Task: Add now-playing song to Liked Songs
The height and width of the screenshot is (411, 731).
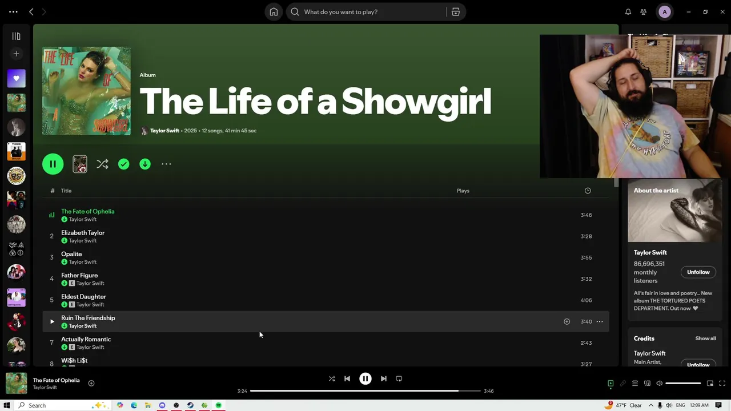Action: coord(91,384)
